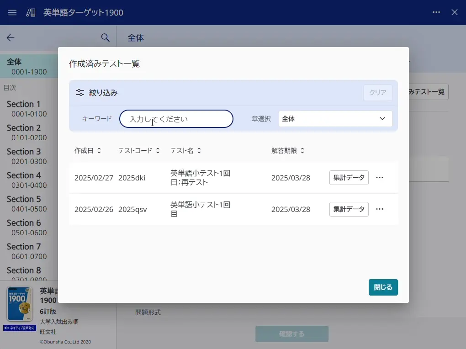This screenshot has width=466, height=349.
Task: Toggle sort order on the テストコード column
Action: point(158,150)
